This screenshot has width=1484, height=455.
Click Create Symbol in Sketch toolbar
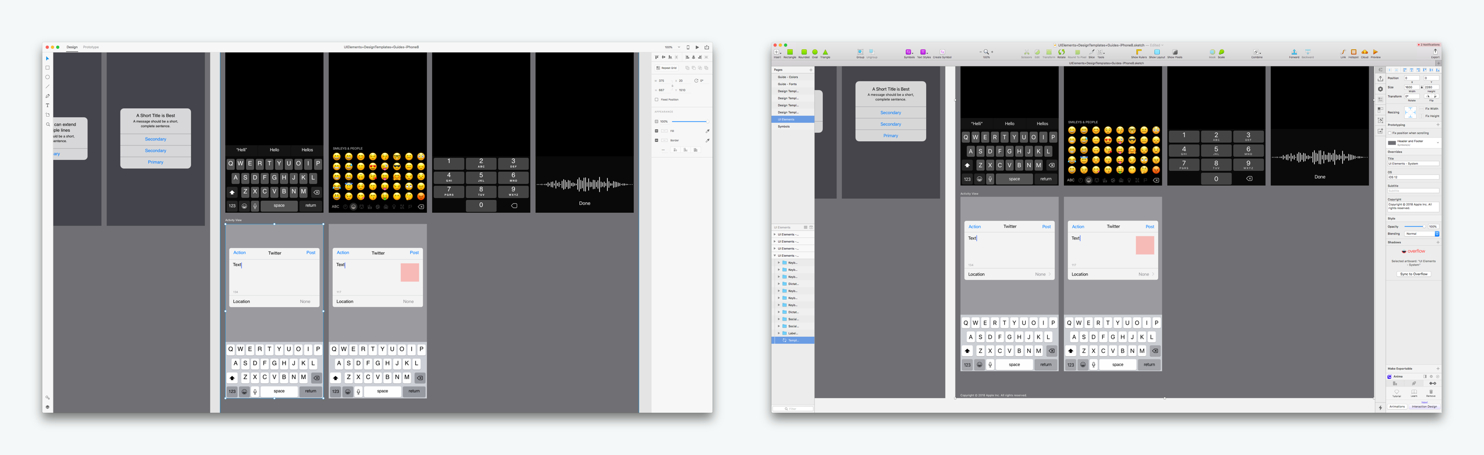click(942, 53)
